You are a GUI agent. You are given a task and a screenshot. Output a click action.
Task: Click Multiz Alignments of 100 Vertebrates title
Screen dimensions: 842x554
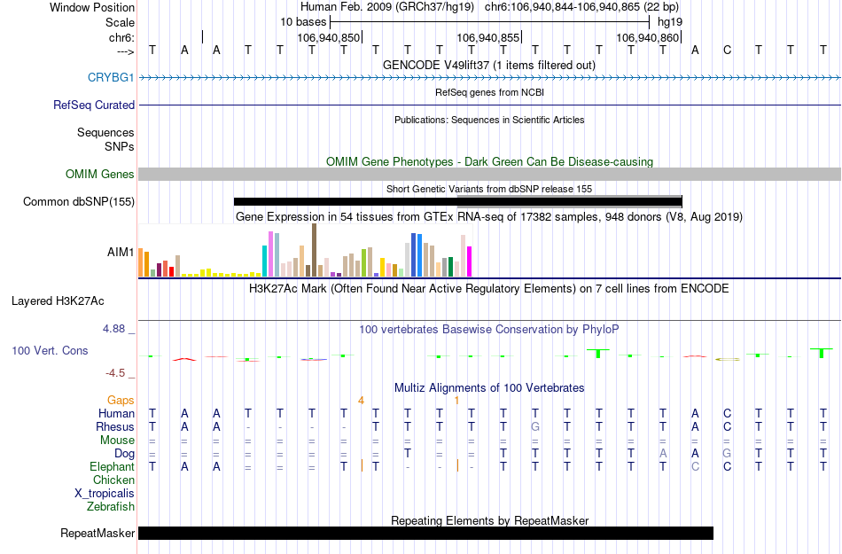pos(488,387)
